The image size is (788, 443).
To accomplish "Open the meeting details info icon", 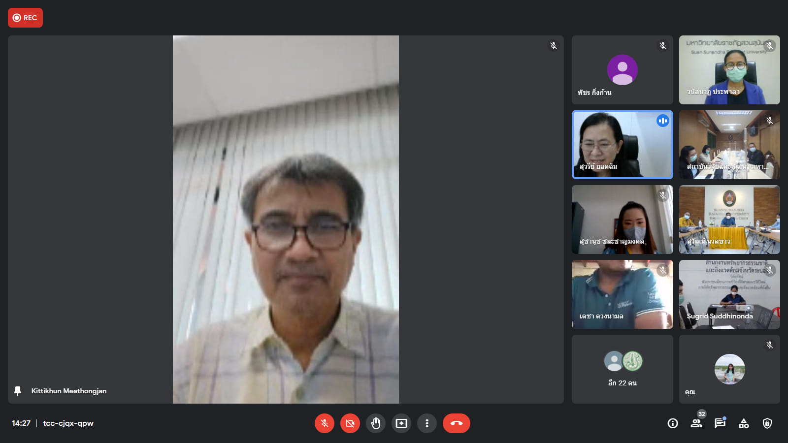I will [x=673, y=423].
